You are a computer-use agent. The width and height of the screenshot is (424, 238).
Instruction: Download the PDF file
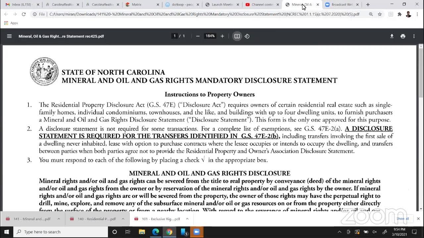pos(392,36)
